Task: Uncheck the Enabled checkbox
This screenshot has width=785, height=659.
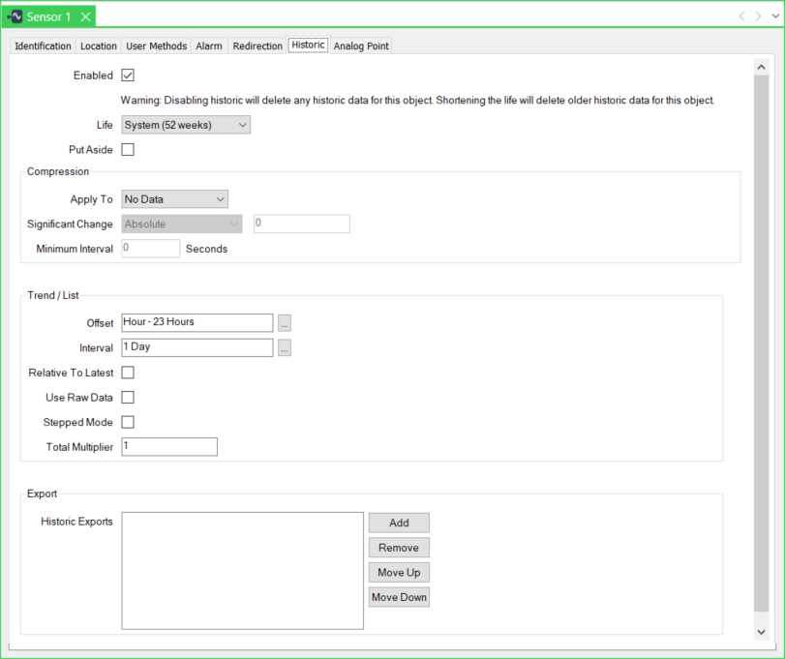Action: click(x=128, y=75)
